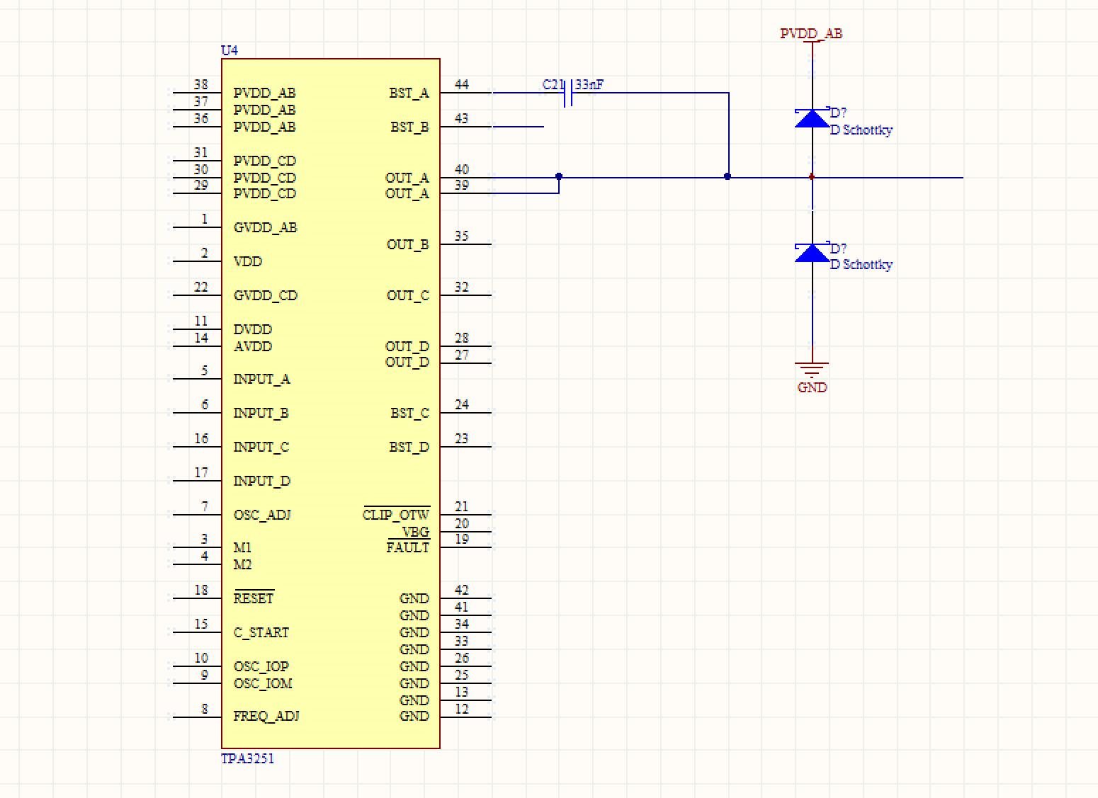The height and width of the screenshot is (798, 1098).
Task: Click the RESET pin name
Action: click(x=254, y=598)
